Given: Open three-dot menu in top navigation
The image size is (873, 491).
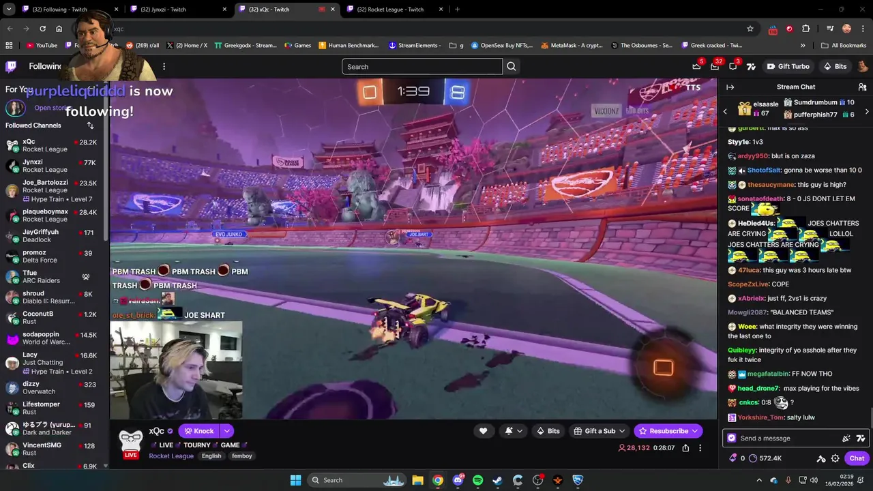Looking at the screenshot, I should point(164,66).
